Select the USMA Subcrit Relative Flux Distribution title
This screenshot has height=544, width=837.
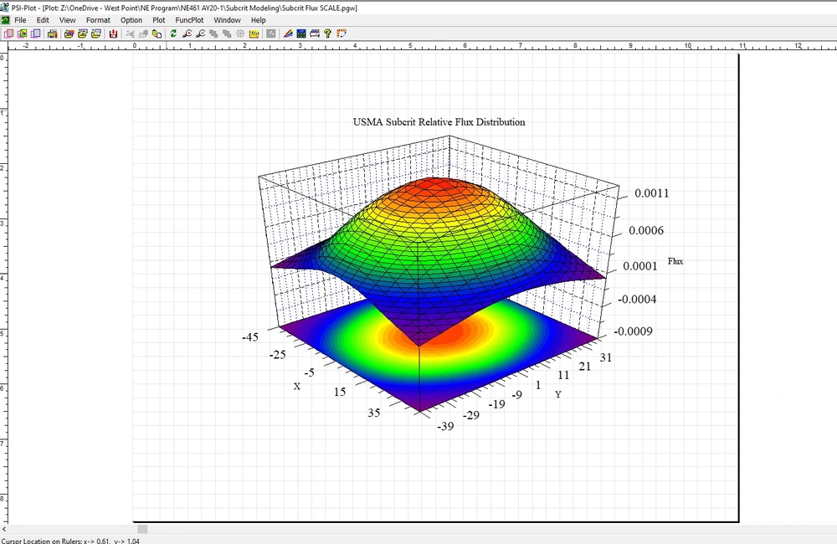click(439, 122)
